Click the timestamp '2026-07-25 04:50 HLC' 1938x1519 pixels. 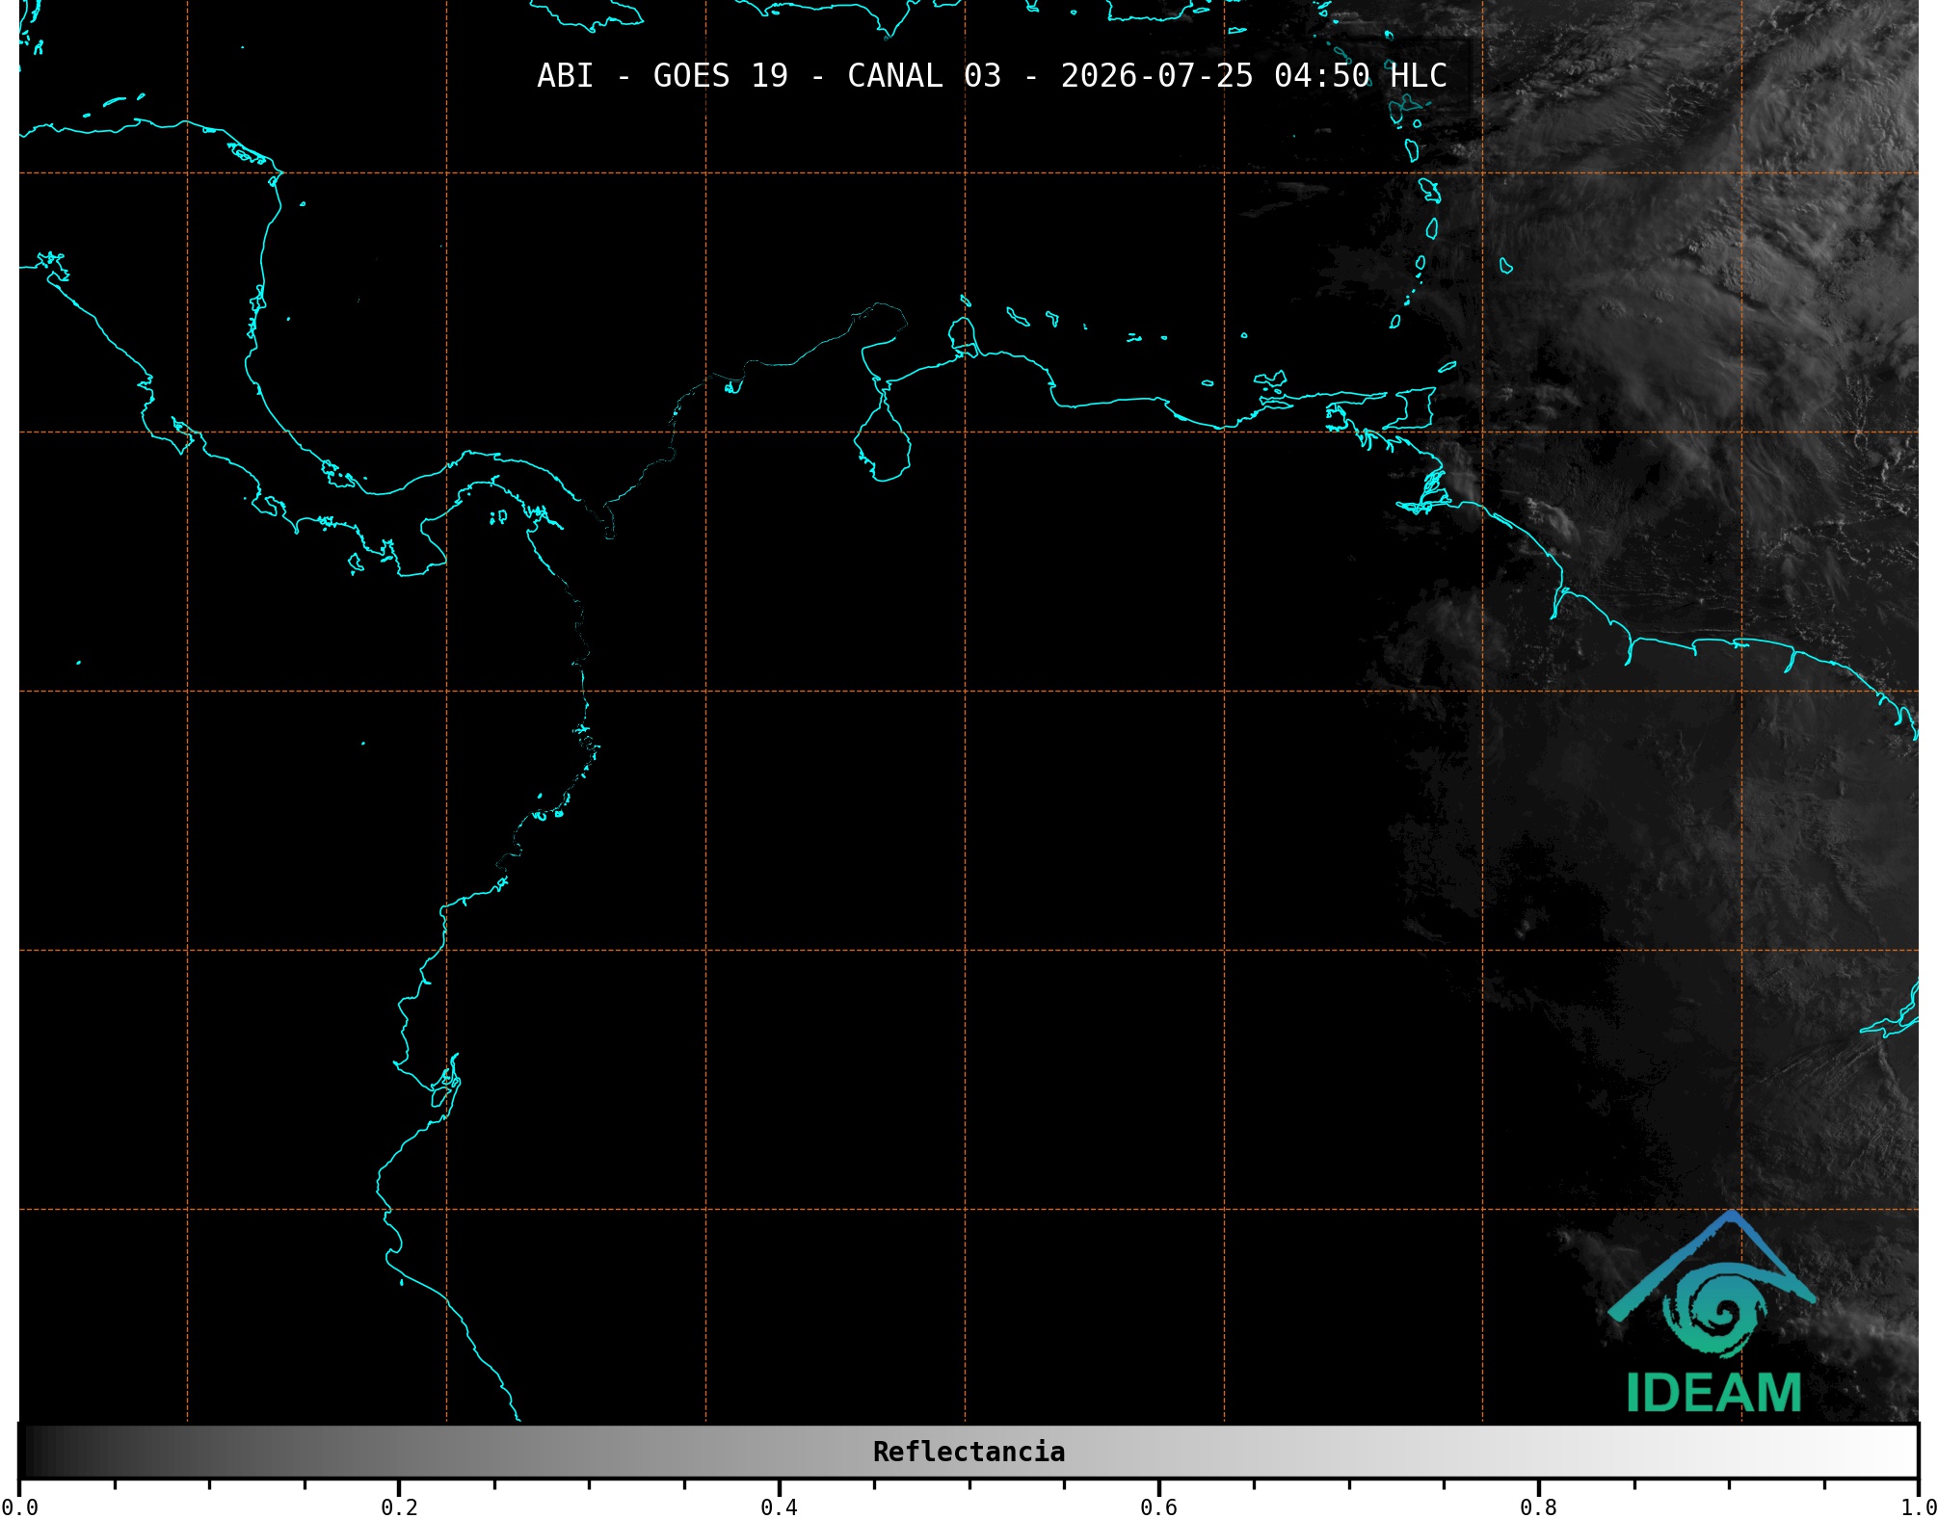tap(1254, 76)
